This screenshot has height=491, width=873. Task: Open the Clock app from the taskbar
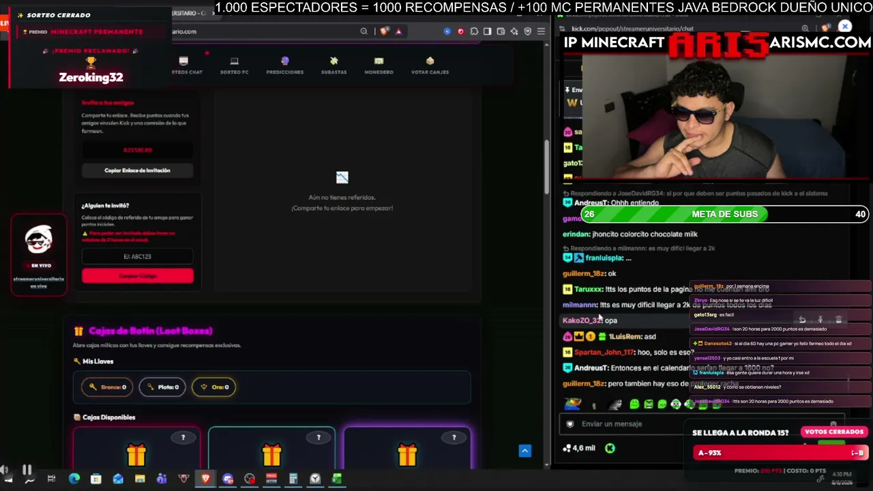click(315, 479)
